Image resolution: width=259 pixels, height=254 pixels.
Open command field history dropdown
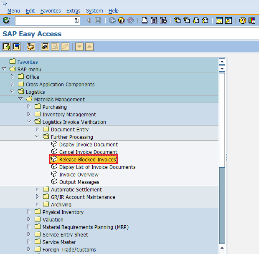[x=76, y=20]
